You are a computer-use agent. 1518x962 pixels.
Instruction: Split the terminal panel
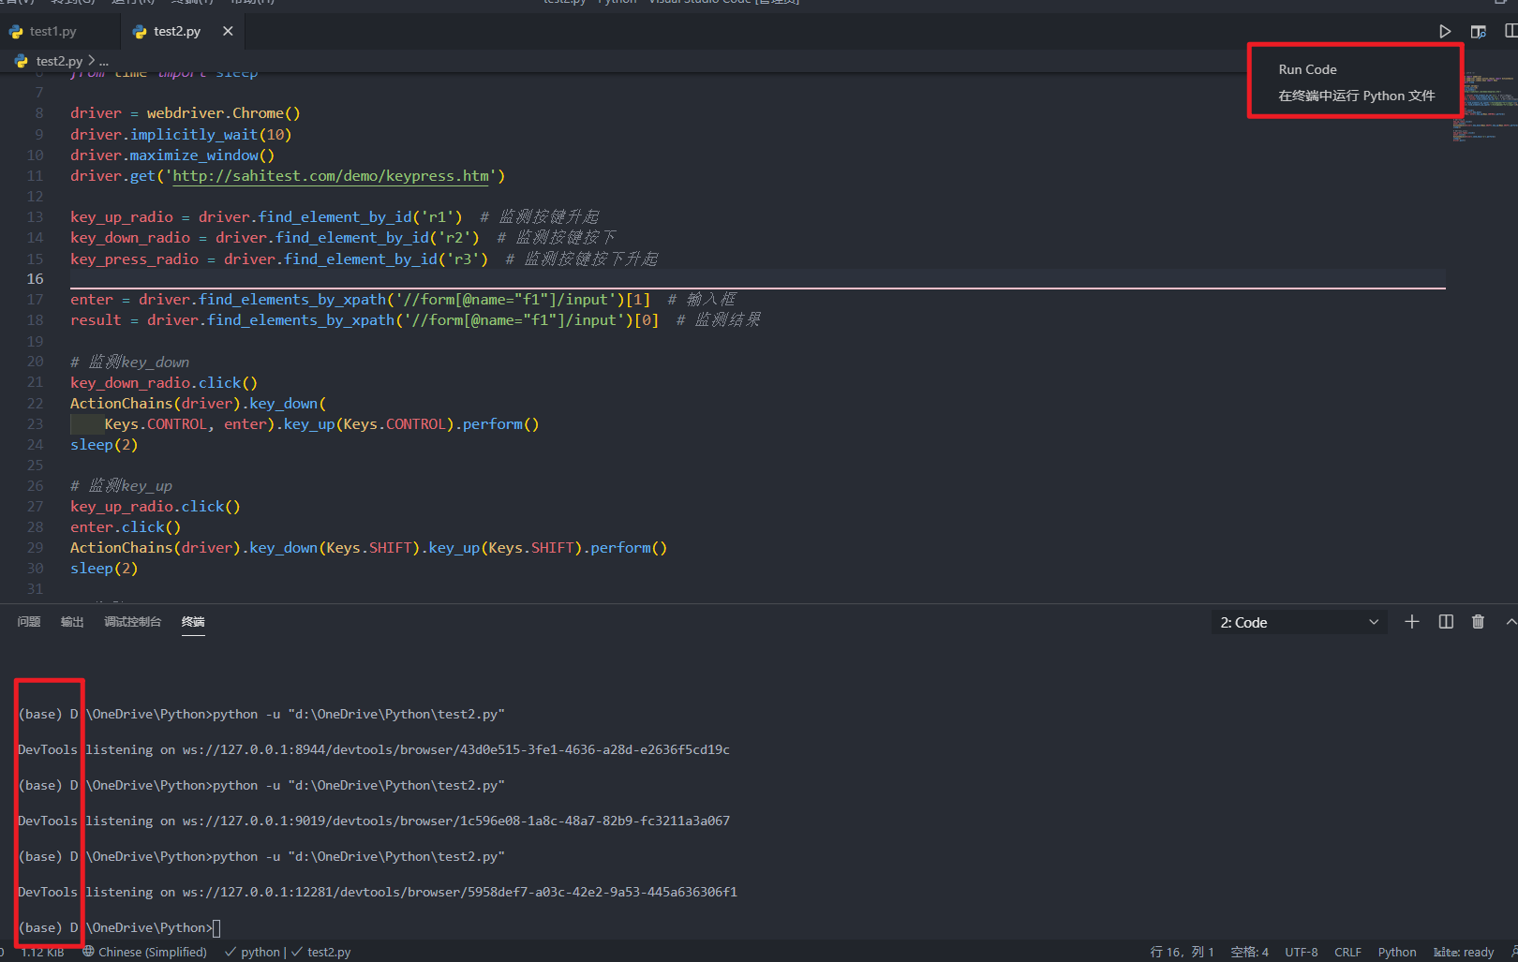point(1446,622)
